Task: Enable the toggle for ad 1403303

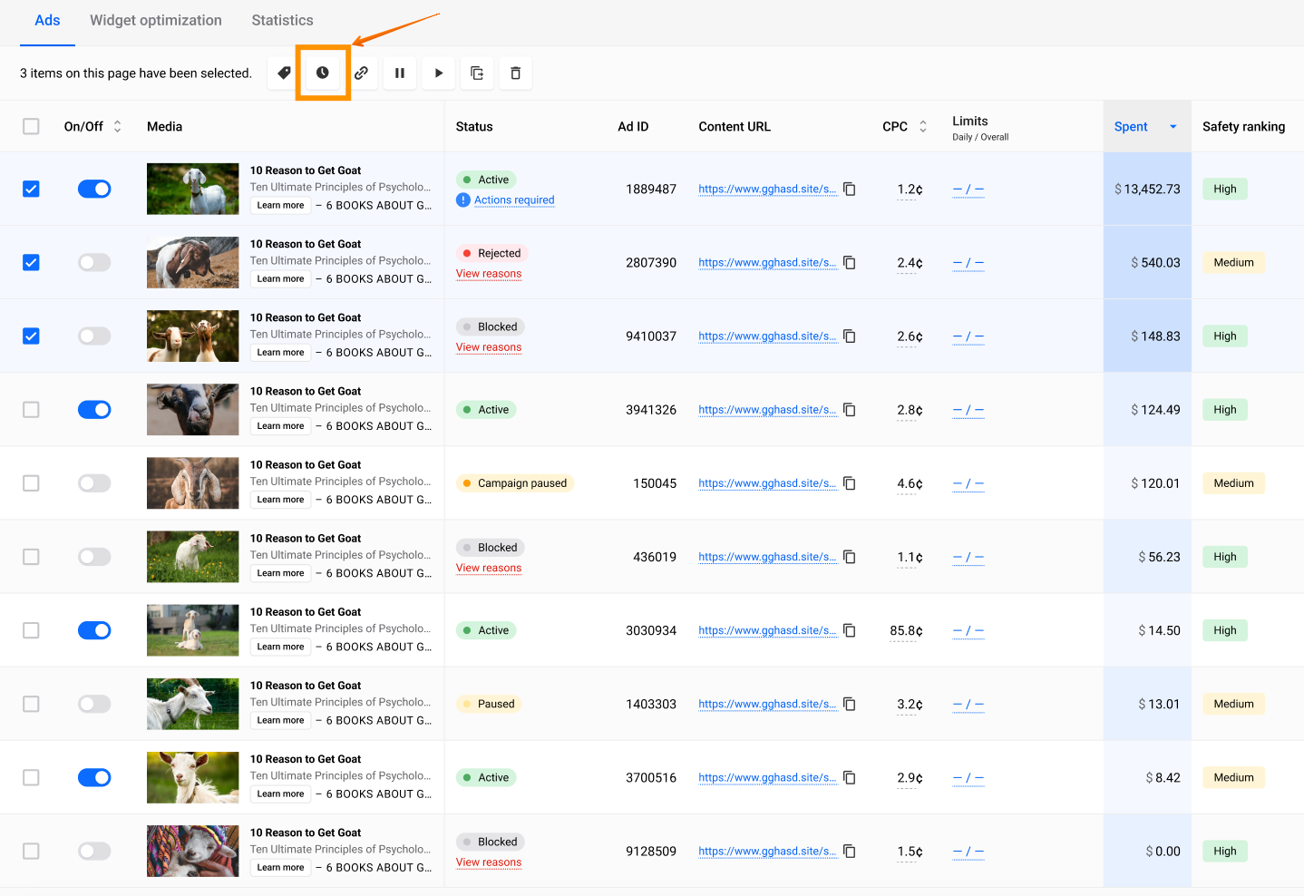Action: click(x=94, y=704)
